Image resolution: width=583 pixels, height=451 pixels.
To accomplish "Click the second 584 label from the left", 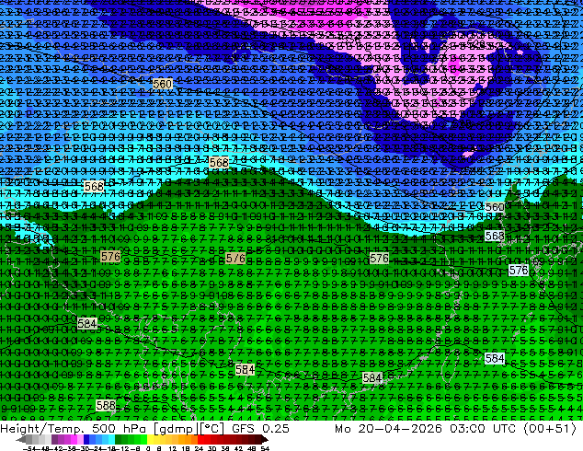I will [245, 369].
